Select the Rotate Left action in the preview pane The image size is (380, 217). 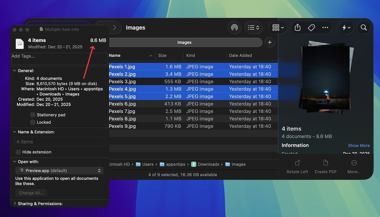(x=297, y=166)
